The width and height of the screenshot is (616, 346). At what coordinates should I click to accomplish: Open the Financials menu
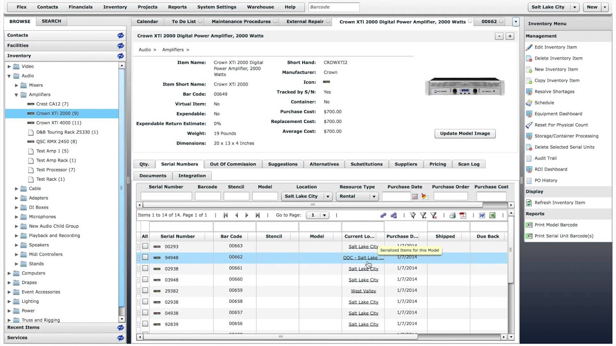[80, 7]
